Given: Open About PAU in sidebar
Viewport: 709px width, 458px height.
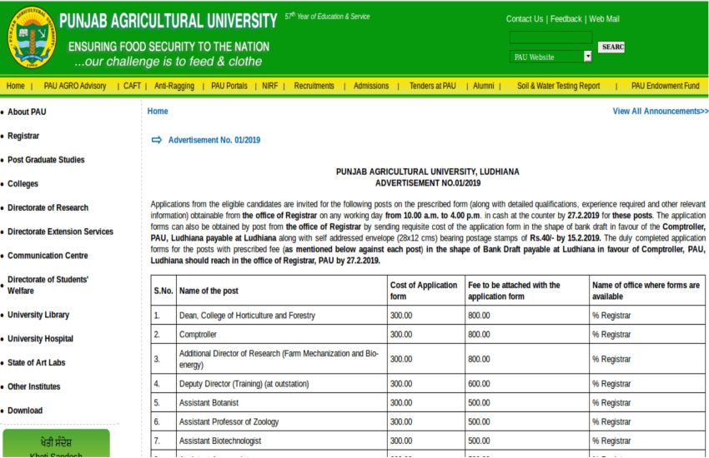Looking at the screenshot, I should (27, 112).
